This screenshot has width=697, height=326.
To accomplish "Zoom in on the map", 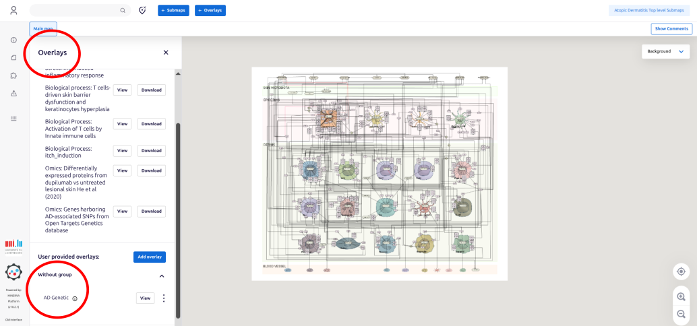I will (x=681, y=297).
